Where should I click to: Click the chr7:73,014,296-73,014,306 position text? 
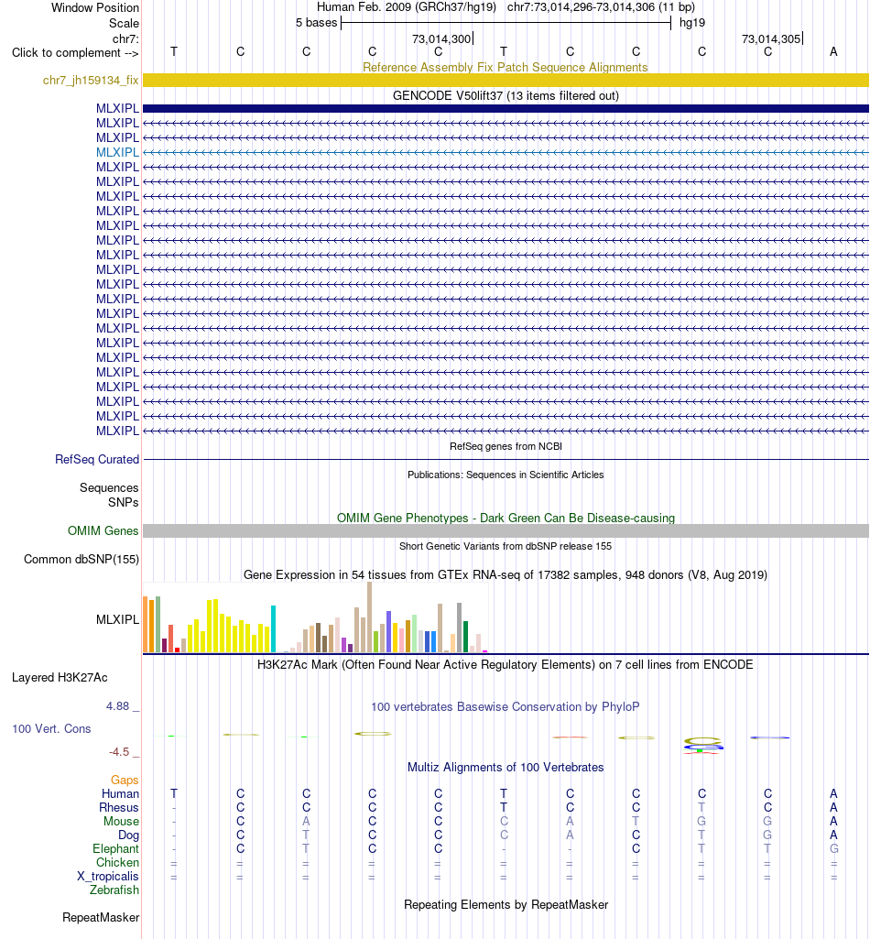click(601, 7)
